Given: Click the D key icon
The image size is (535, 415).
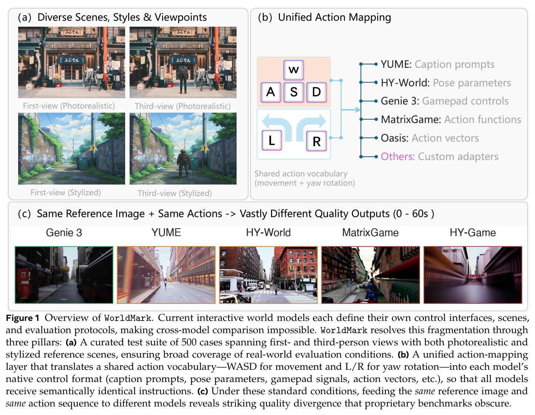Looking at the screenshot, I should click(x=317, y=92).
